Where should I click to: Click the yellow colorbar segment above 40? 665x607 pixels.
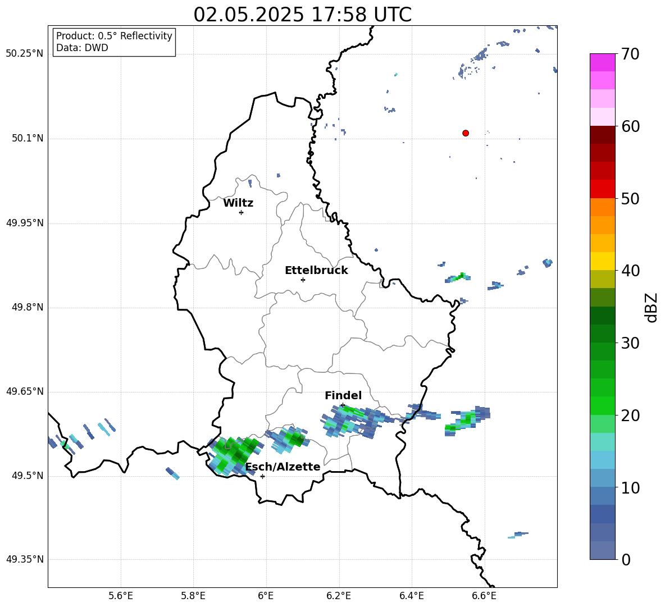602,261
